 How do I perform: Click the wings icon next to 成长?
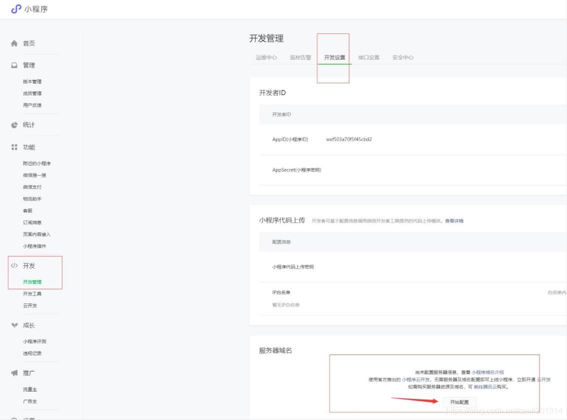tap(14, 325)
